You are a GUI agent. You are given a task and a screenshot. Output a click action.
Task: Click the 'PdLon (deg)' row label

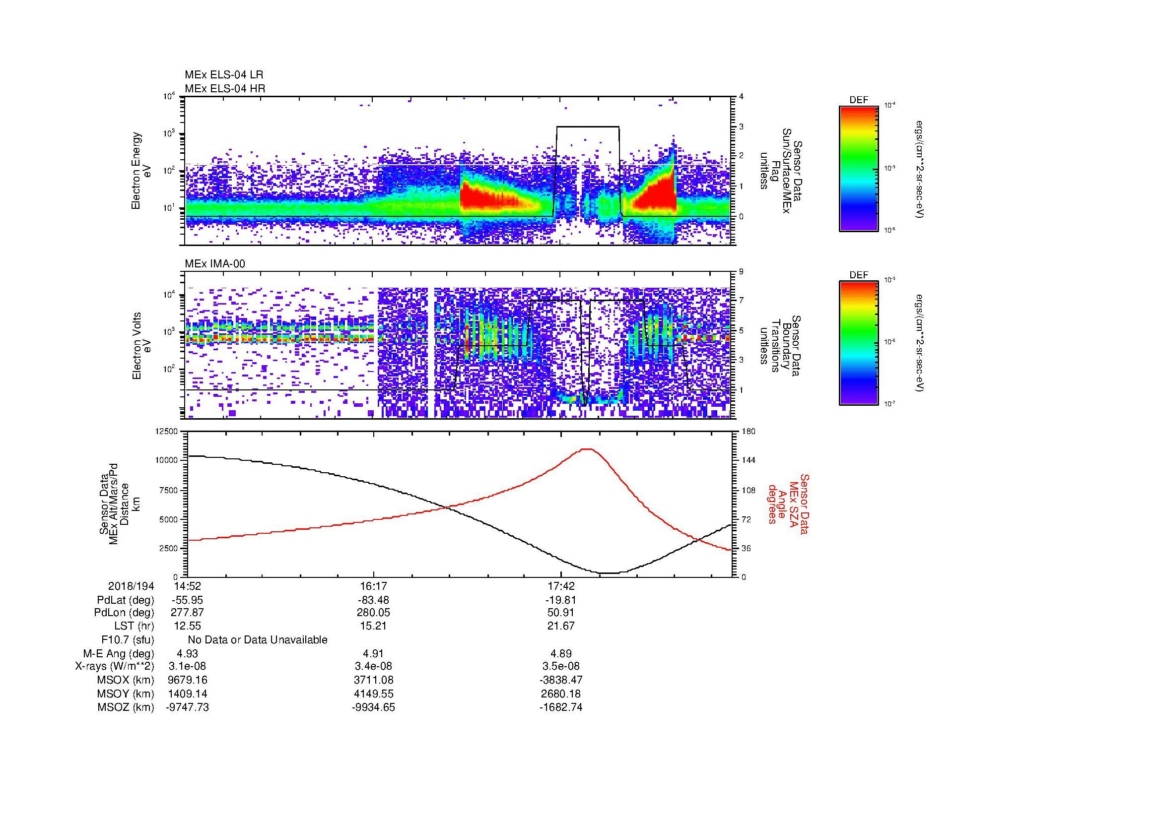click(x=125, y=613)
